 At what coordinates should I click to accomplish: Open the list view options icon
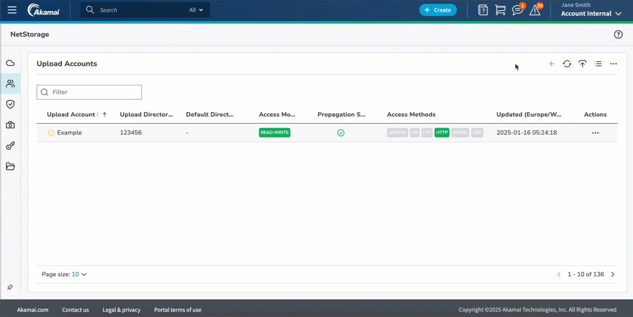tap(598, 64)
